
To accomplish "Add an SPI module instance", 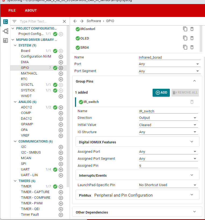I will pos(61,164).
